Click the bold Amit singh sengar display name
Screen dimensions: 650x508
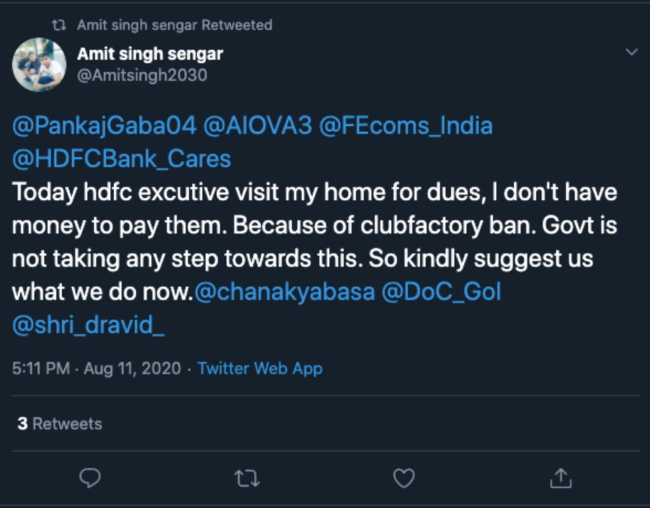tap(150, 54)
